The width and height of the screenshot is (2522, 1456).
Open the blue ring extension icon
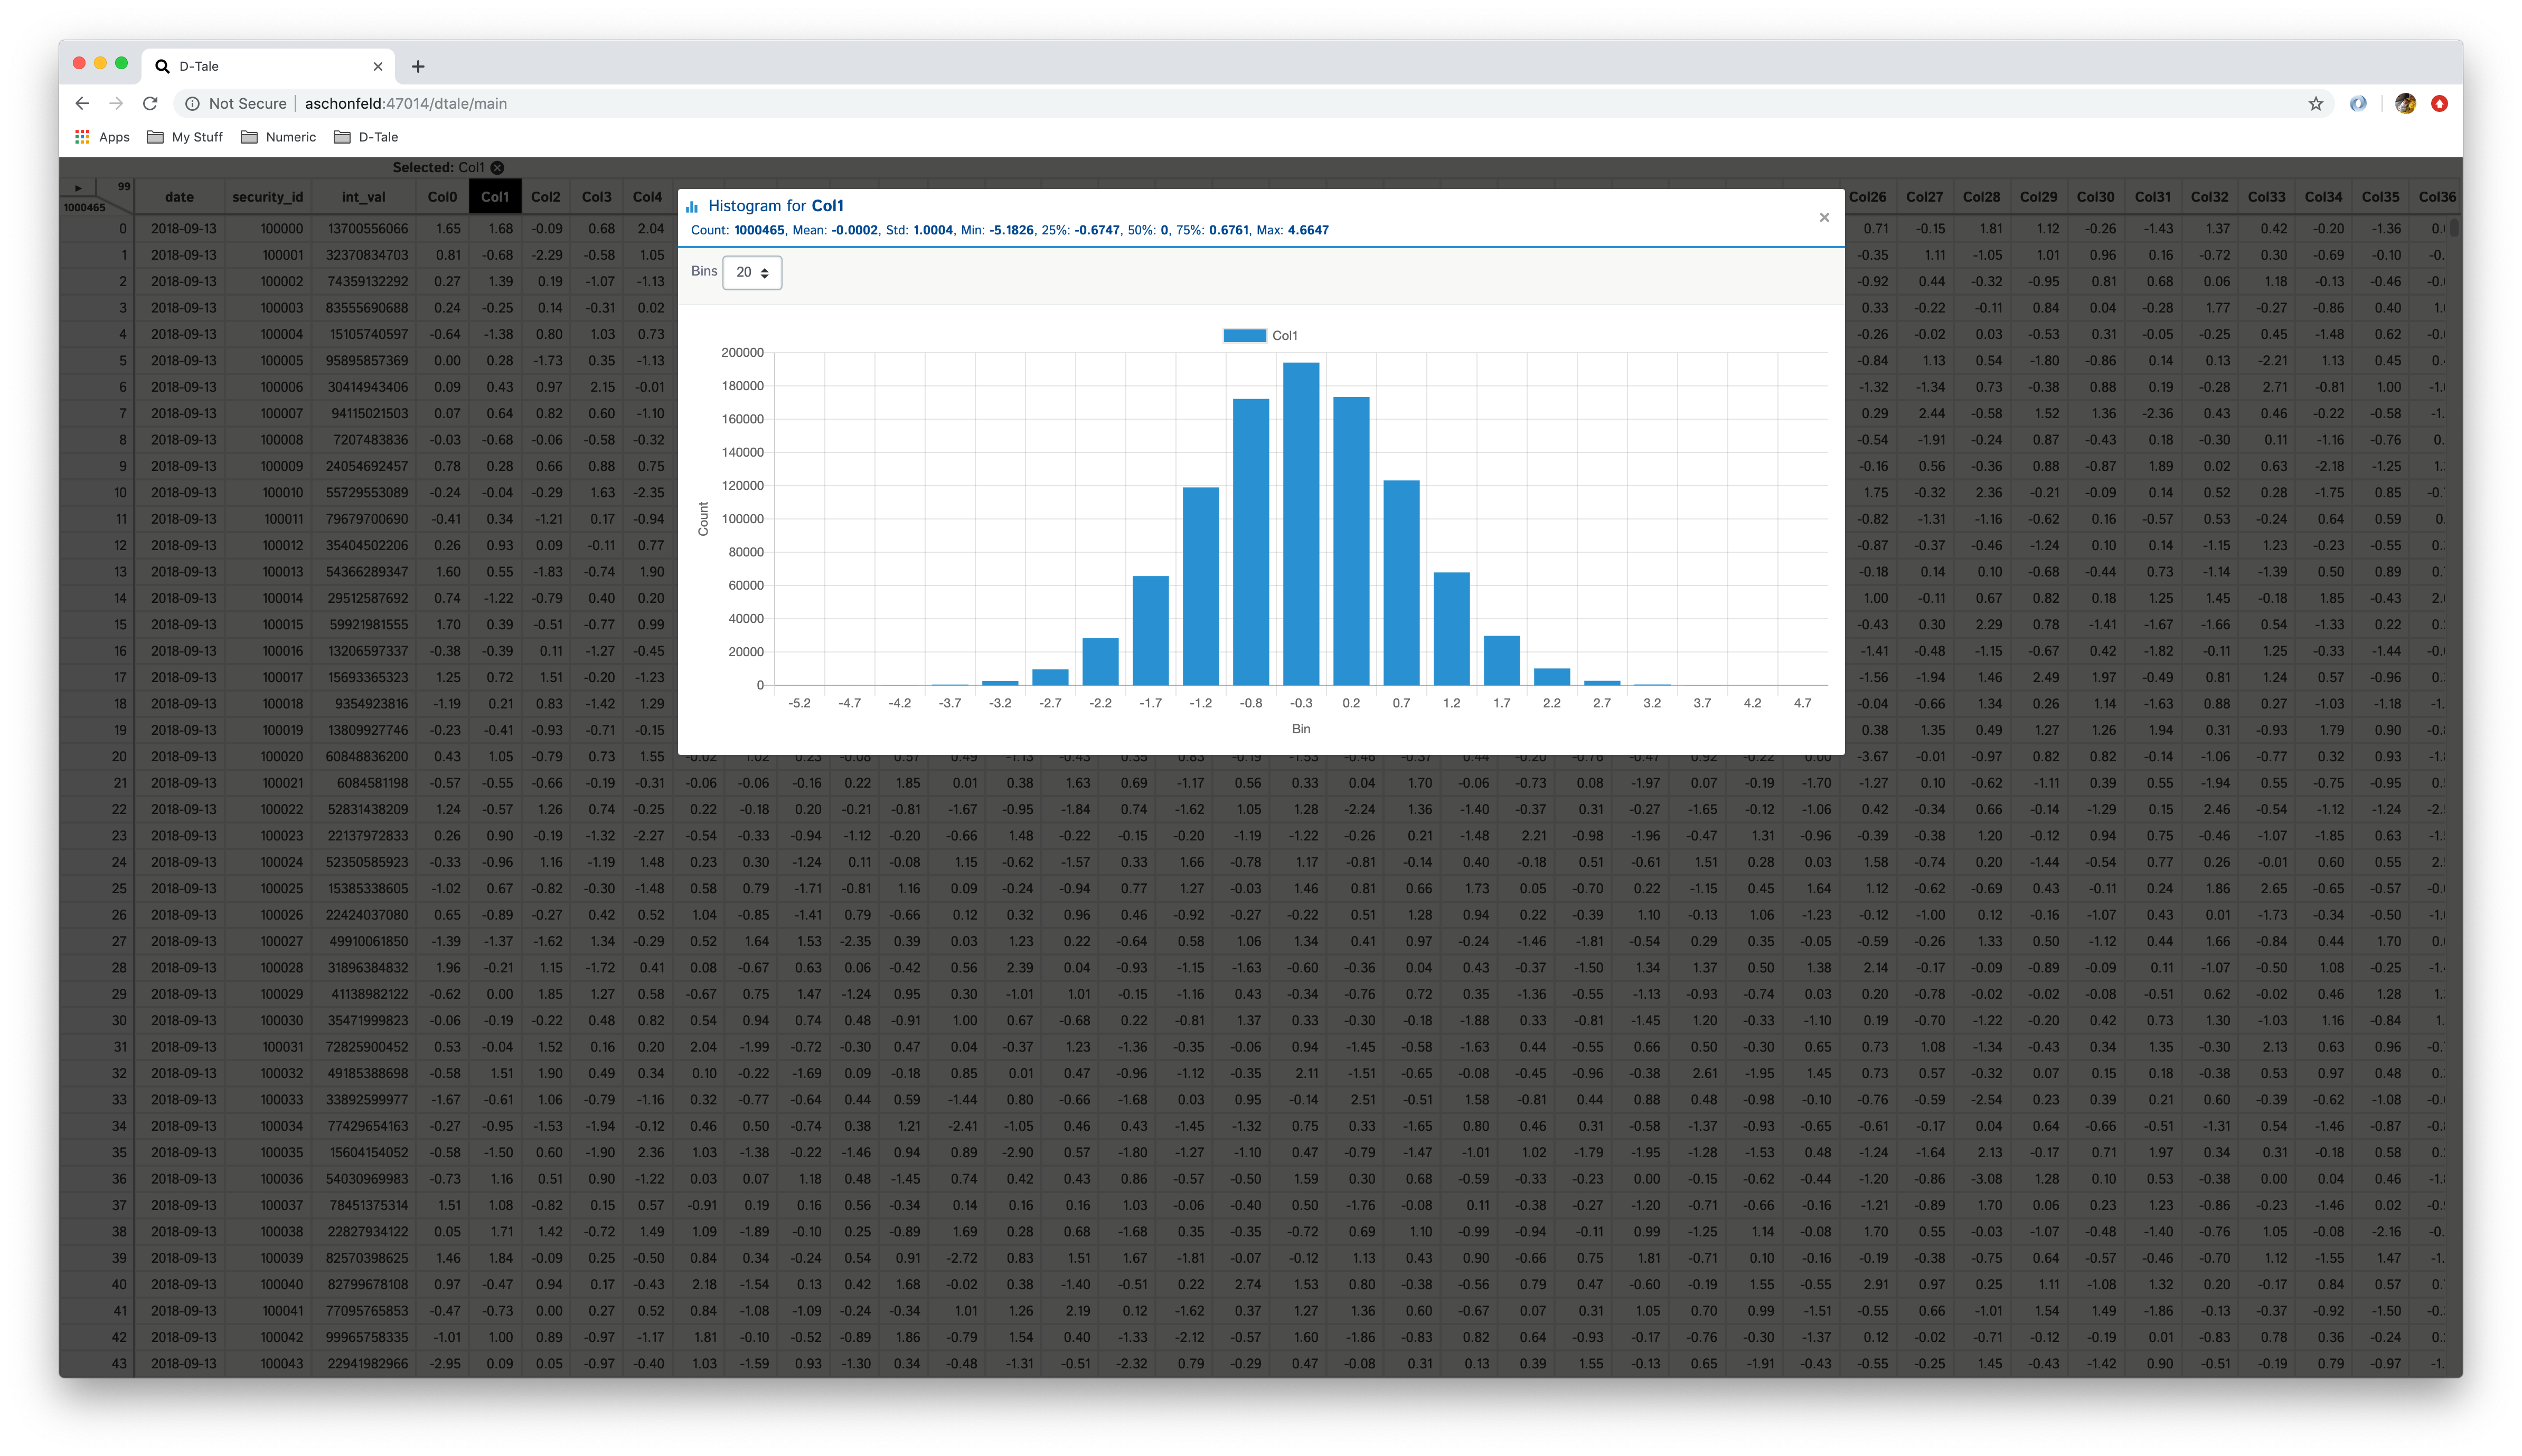(2358, 103)
